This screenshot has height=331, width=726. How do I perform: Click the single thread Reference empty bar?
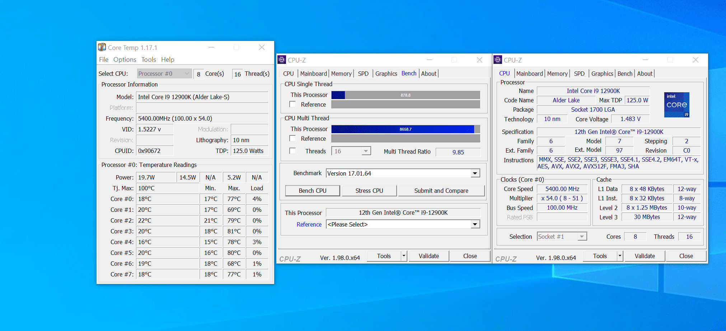pos(406,104)
